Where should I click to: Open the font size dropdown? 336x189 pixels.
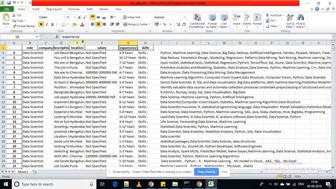75,17
